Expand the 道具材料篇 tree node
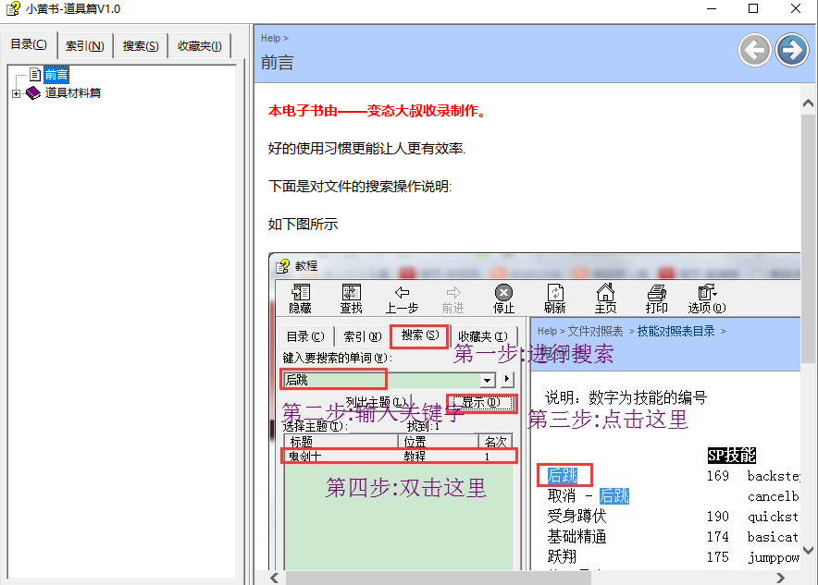Screen dimensions: 818x585 coord(16,93)
